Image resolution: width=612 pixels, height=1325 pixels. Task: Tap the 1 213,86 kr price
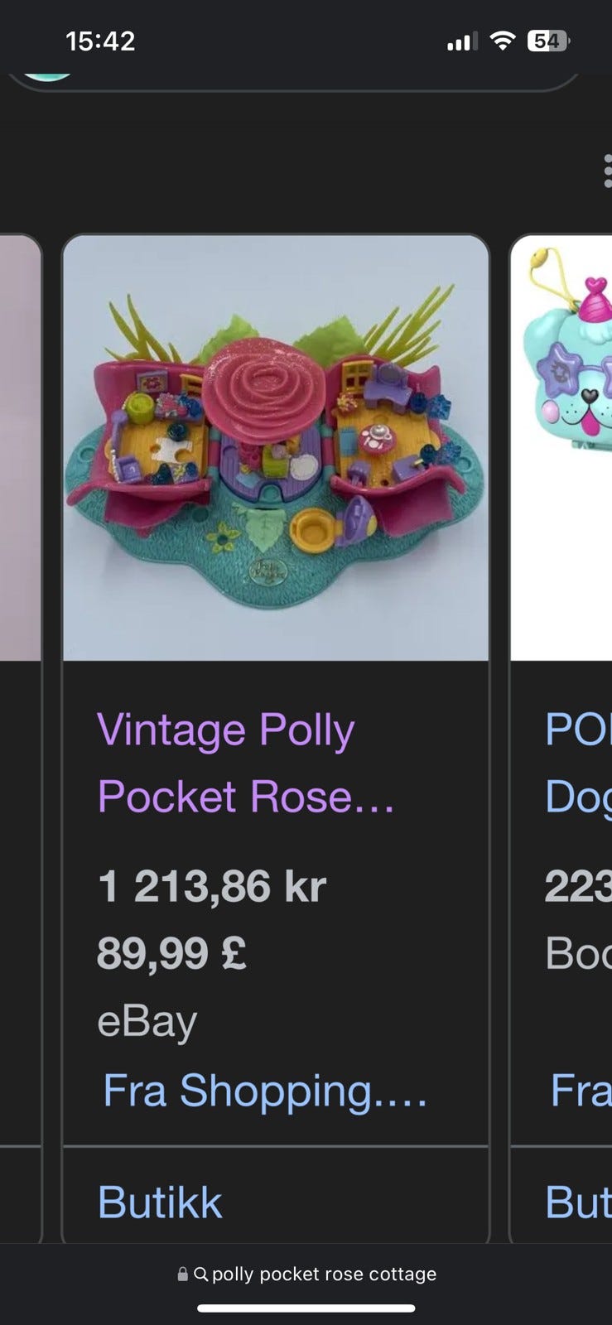pos(212,886)
